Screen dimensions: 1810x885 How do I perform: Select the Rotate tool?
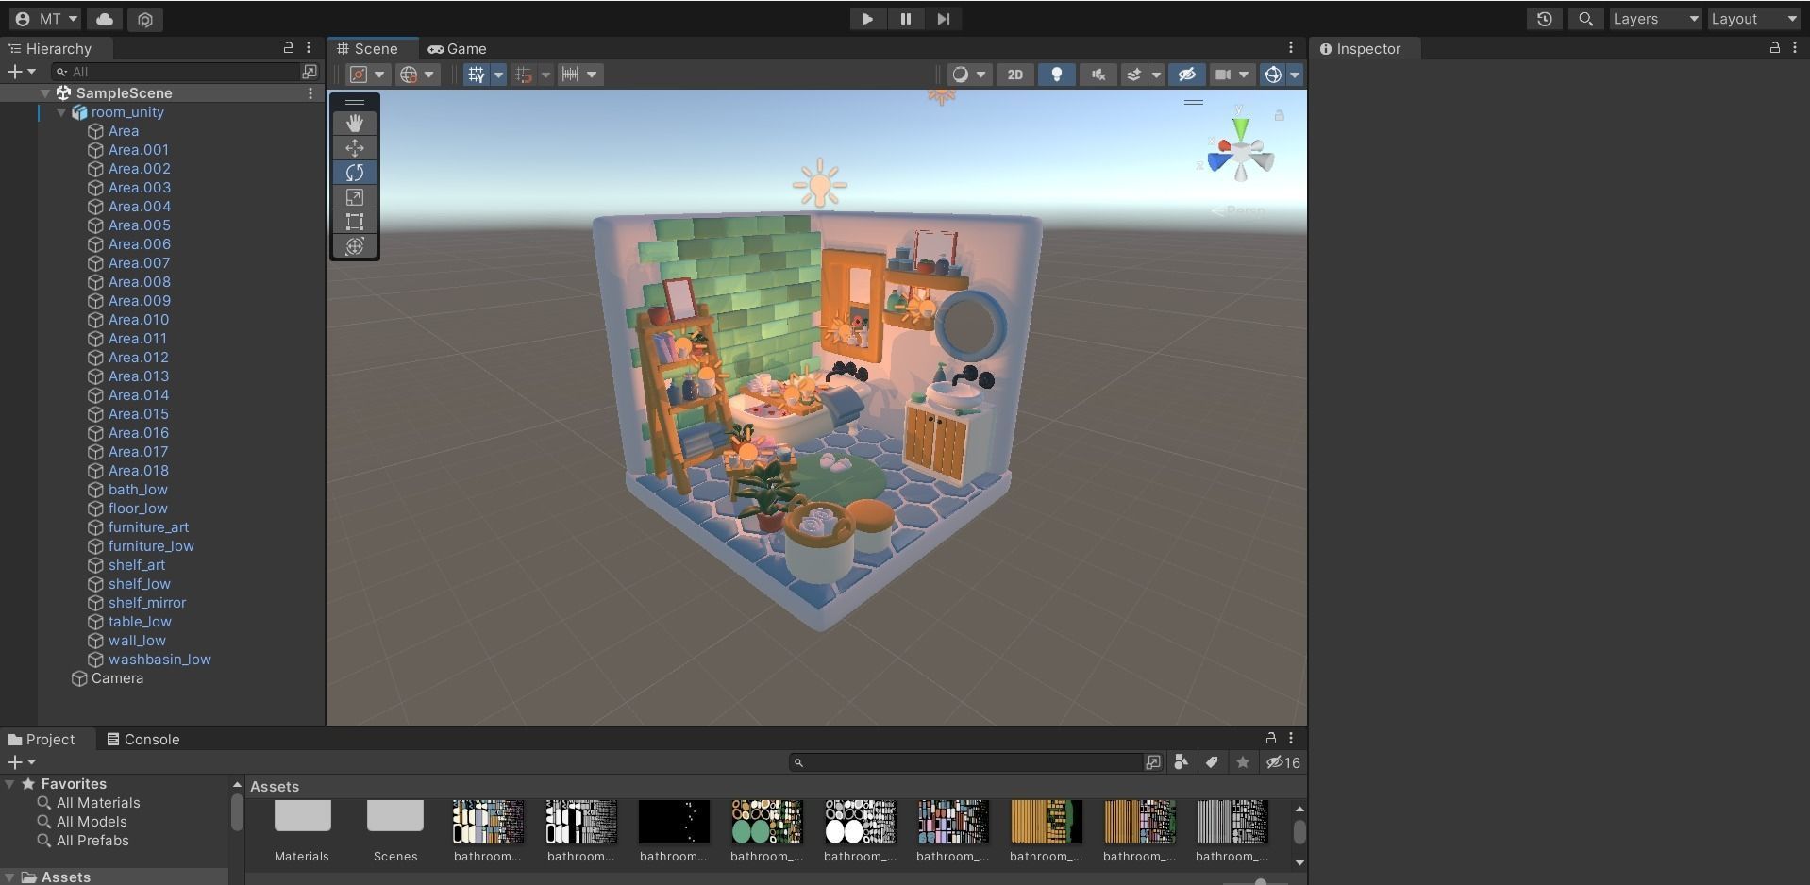355,173
